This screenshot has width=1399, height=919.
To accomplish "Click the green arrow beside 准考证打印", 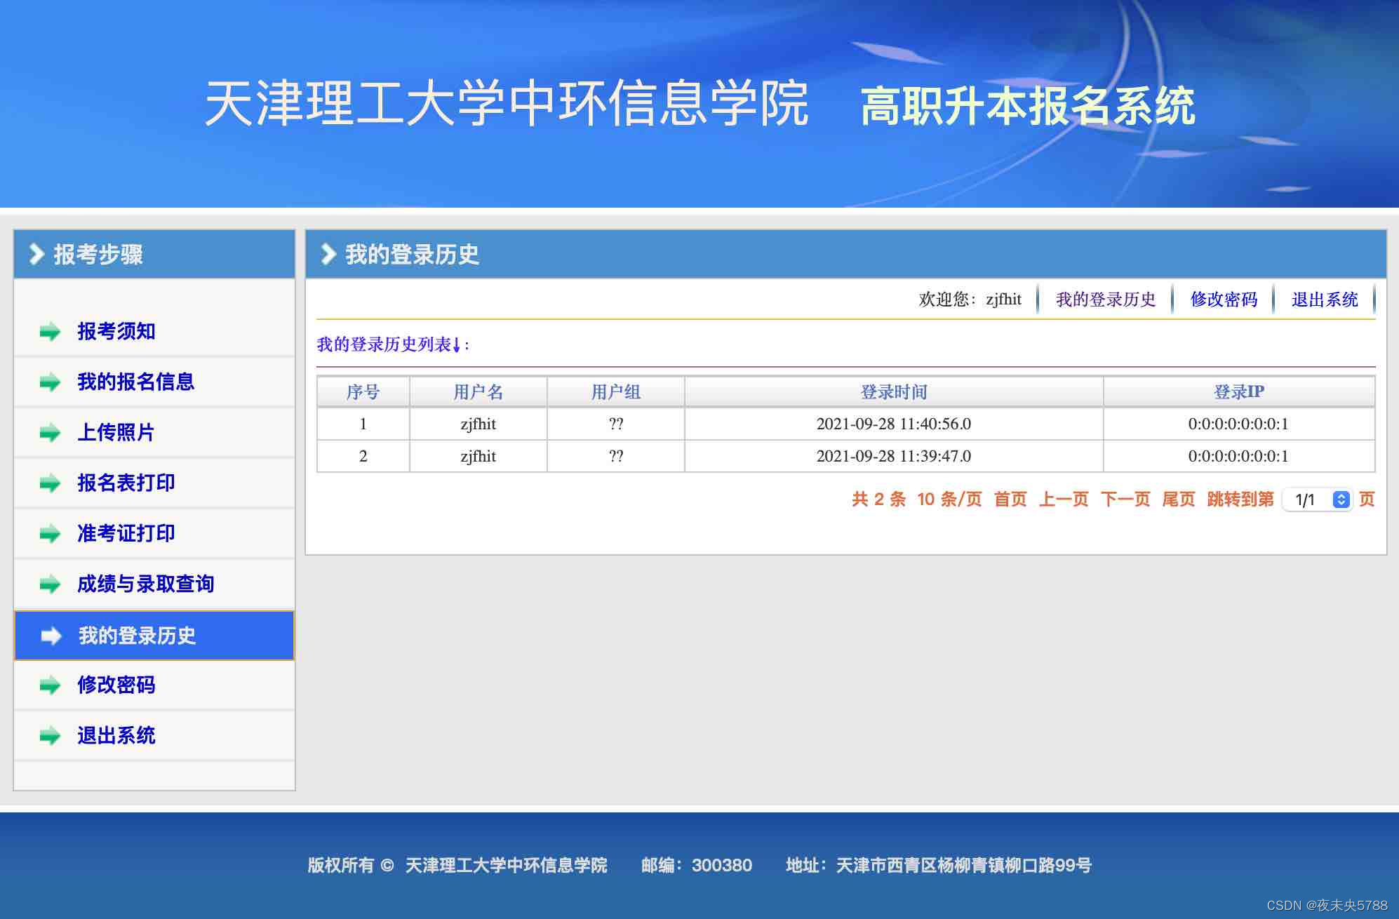I will pyautogui.click(x=50, y=534).
